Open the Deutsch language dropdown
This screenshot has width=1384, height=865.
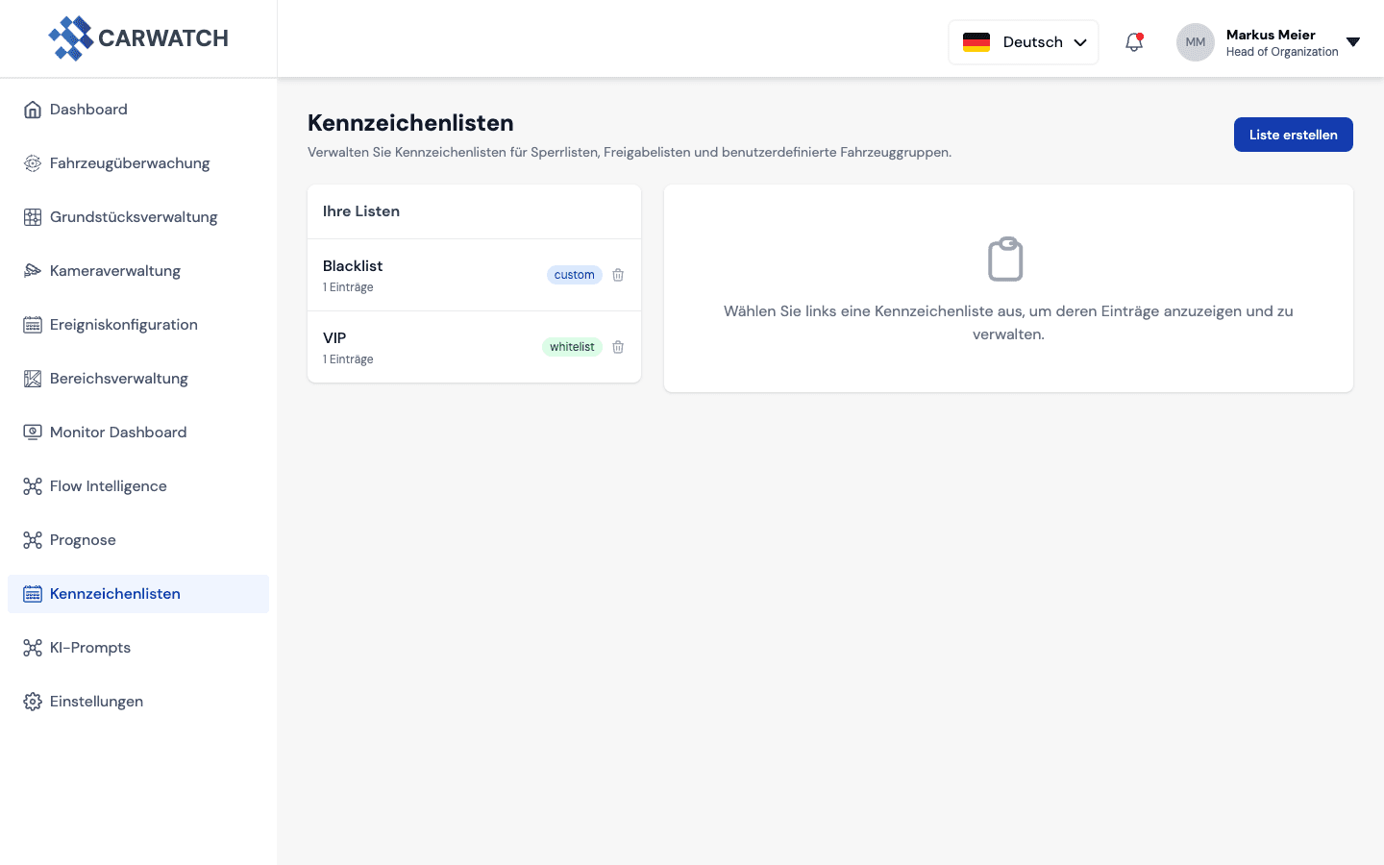click(1024, 42)
